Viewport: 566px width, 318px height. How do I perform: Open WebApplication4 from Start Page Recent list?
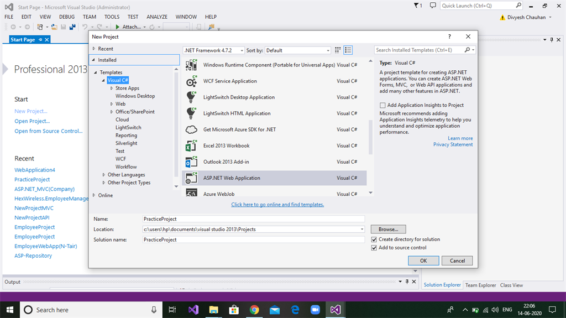[x=35, y=170]
